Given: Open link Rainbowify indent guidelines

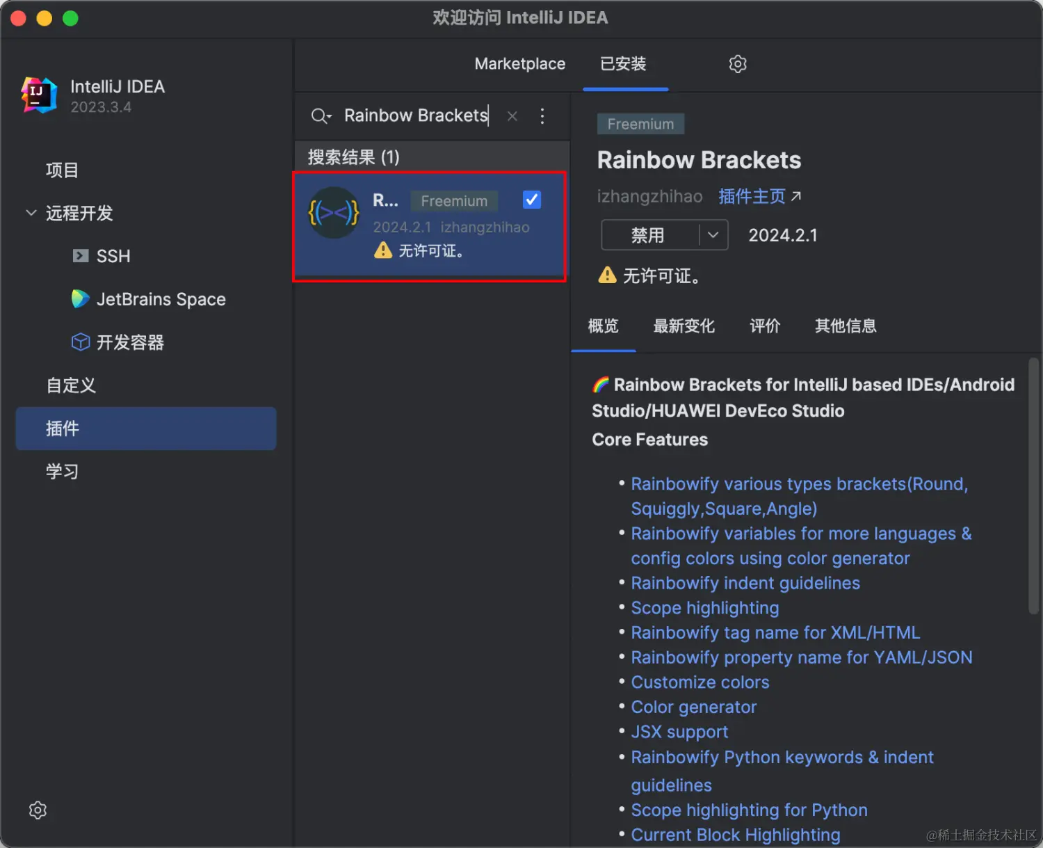Looking at the screenshot, I should 745,583.
